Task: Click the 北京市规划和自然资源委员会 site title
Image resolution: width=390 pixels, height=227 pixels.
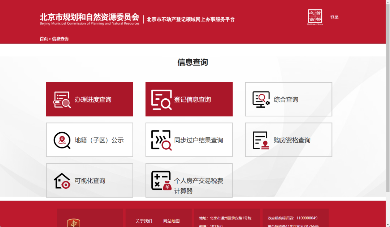Action: [90, 19]
